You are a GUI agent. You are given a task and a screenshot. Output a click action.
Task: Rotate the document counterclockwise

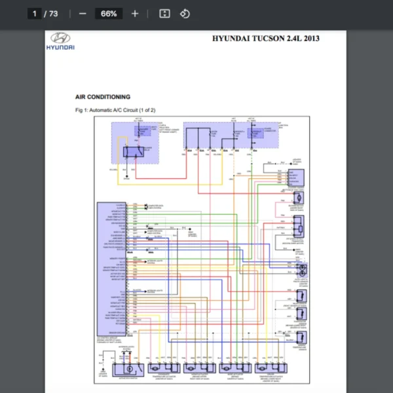tap(185, 13)
